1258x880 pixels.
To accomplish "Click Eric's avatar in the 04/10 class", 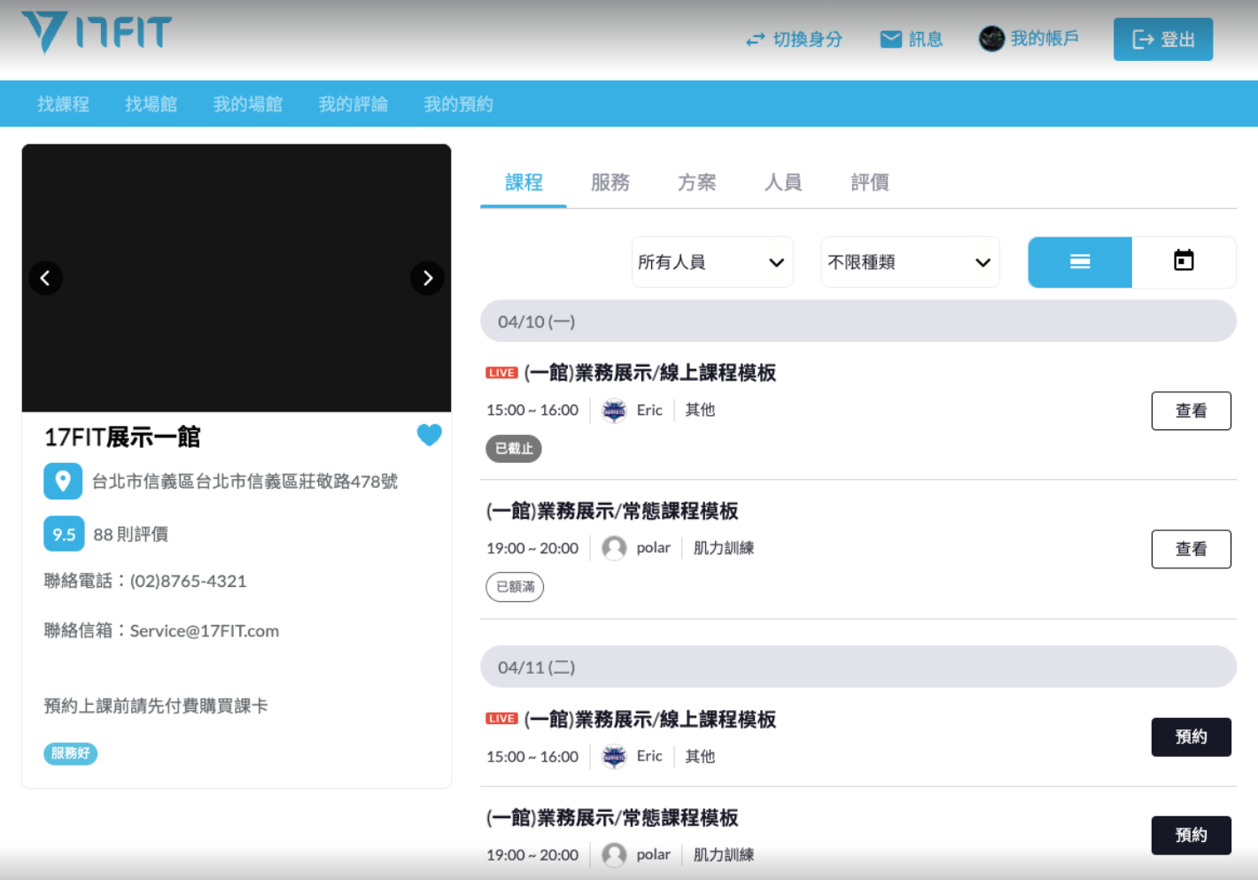I will pyautogui.click(x=614, y=411).
